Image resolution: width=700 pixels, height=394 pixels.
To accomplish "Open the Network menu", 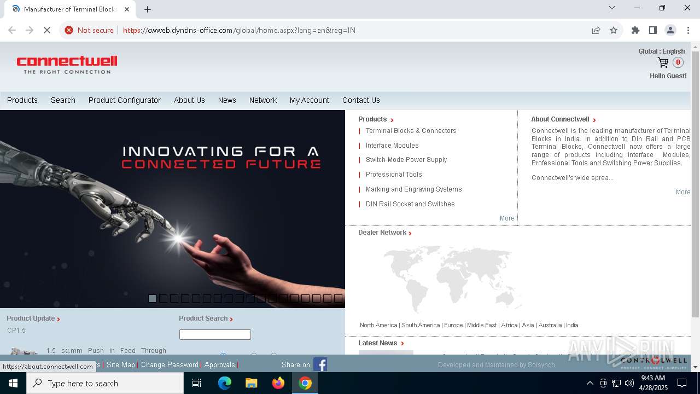I will coord(263,100).
